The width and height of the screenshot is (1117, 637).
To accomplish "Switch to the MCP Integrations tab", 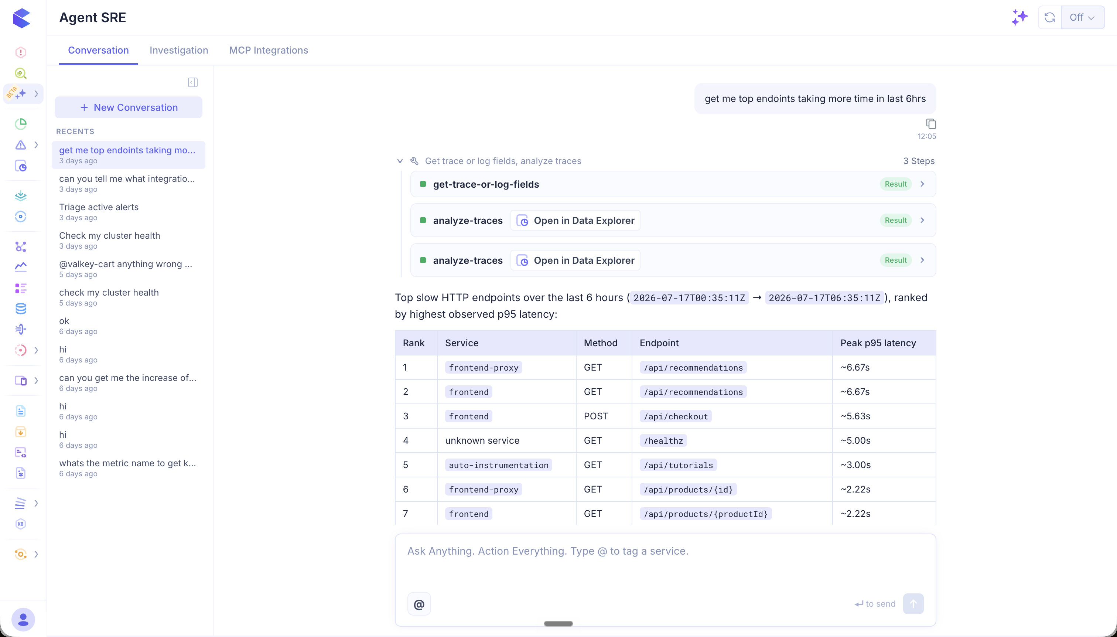I will pos(269,50).
